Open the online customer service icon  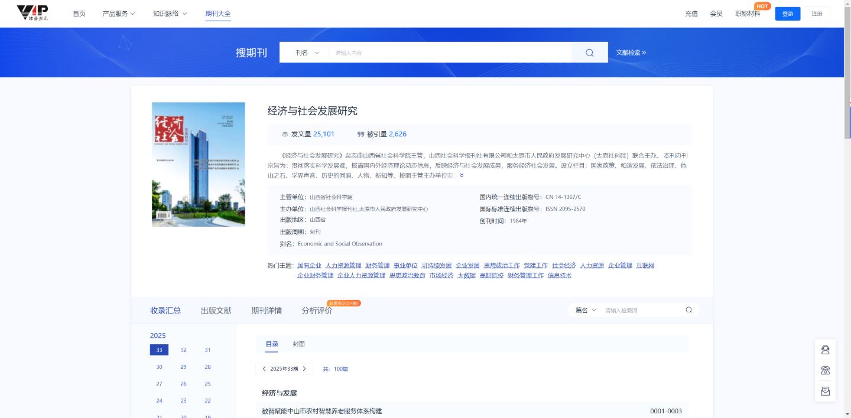pyautogui.click(x=825, y=350)
